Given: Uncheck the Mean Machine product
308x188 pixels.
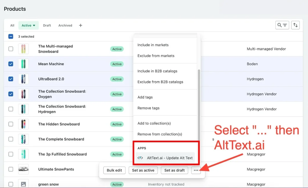Looking at the screenshot, I should point(11,64).
